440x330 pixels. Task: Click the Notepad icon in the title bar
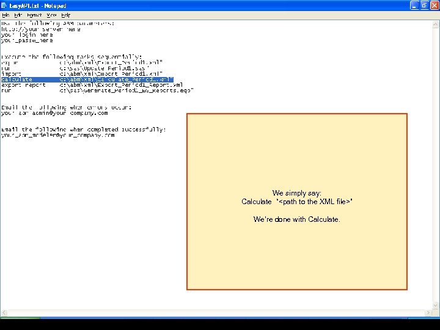(4, 5)
